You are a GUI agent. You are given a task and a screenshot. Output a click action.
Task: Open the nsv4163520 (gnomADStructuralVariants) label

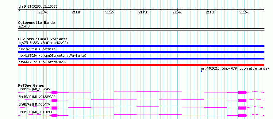tap(52, 56)
